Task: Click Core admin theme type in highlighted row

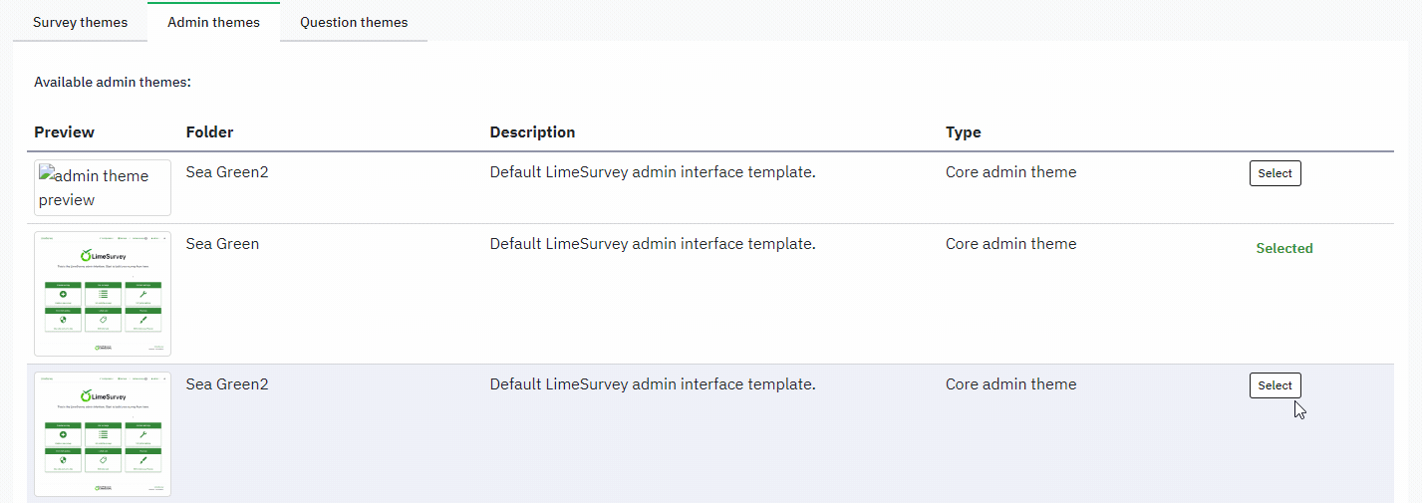Action: click(x=1010, y=384)
